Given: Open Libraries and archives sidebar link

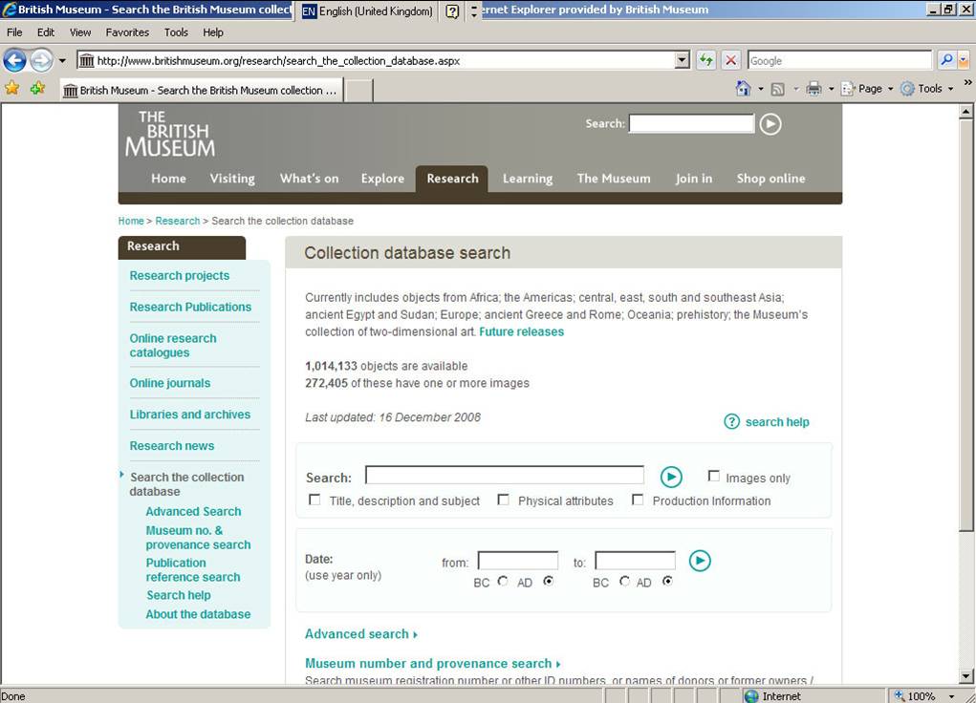Looking at the screenshot, I should coord(190,415).
